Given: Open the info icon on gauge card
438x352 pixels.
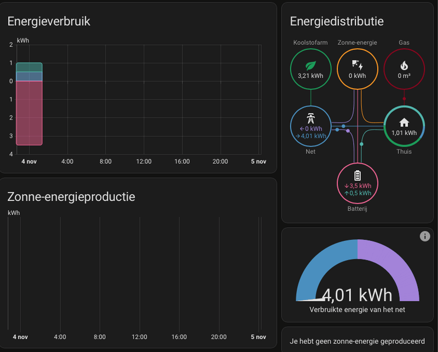Looking at the screenshot, I should 425,236.
